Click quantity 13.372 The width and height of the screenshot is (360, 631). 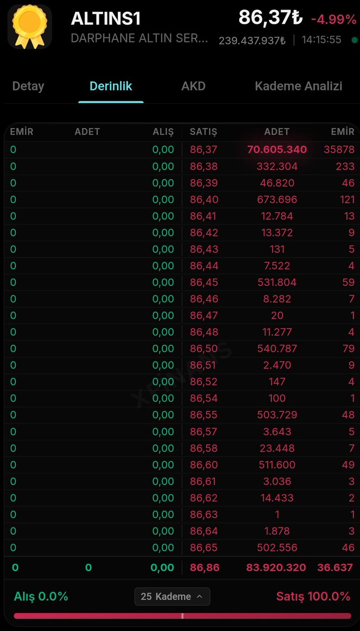(277, 233)
